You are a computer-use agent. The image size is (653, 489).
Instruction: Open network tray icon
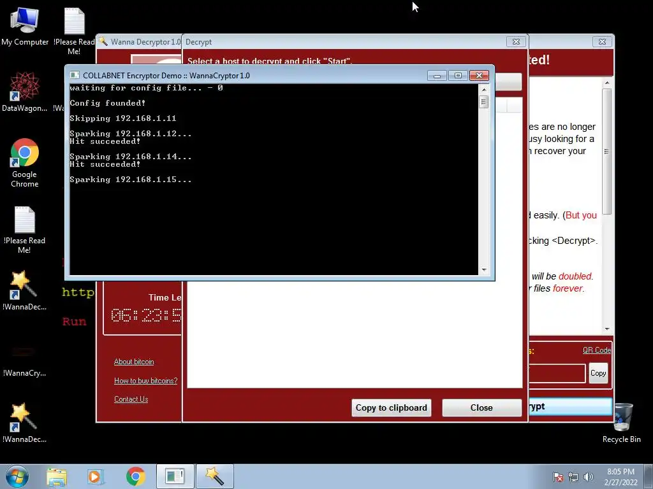tap(573, 477)
